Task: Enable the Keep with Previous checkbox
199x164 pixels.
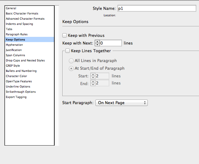Action: click(65, 36)
